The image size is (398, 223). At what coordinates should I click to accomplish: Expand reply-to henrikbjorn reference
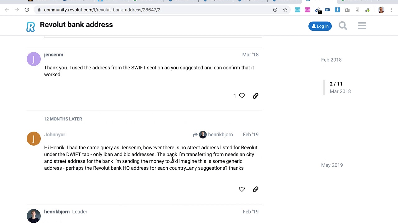(213, 135)
